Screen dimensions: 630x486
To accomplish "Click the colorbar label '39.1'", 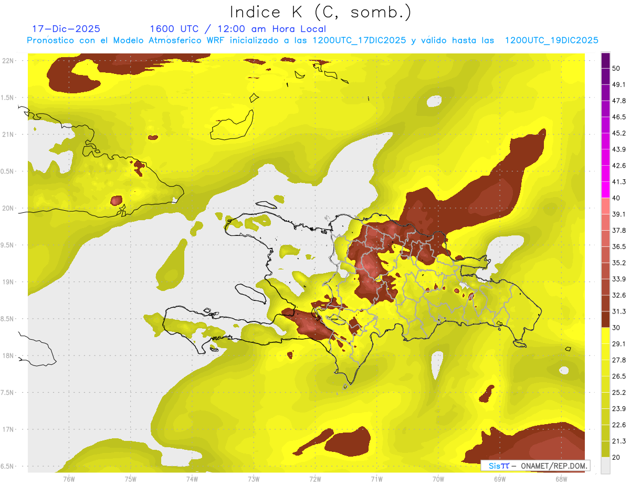I will [619, 214].
